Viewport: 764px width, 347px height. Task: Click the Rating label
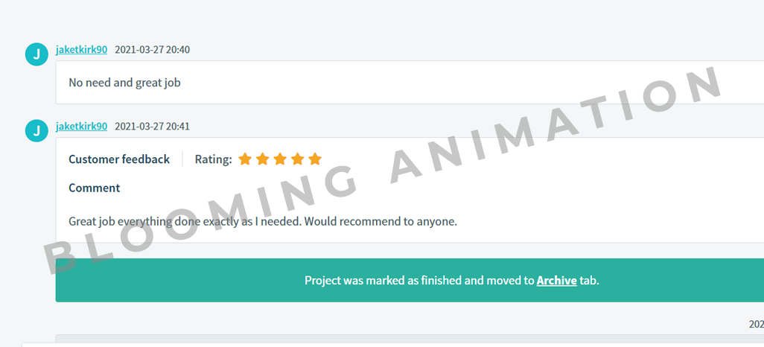[213, 159]
